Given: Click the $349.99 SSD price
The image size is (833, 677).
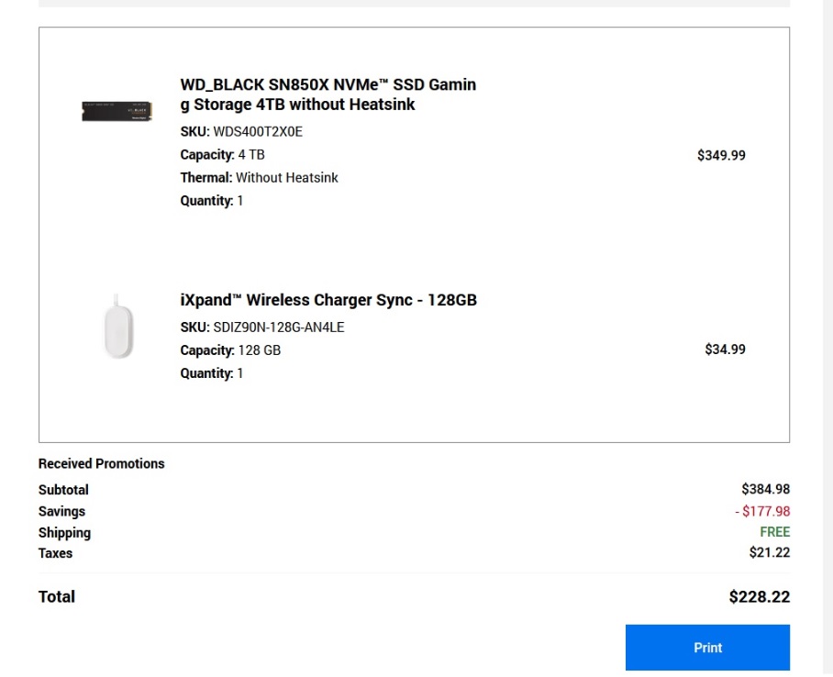Looking at the screenshot, I should [721, 155].
